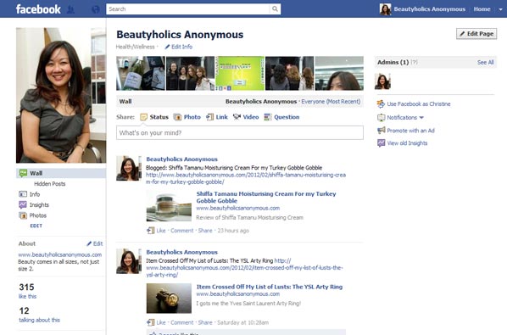Click the Saturday at 10:28am timestamp
The image size is (507, 335).
click(x=242, y=323)
